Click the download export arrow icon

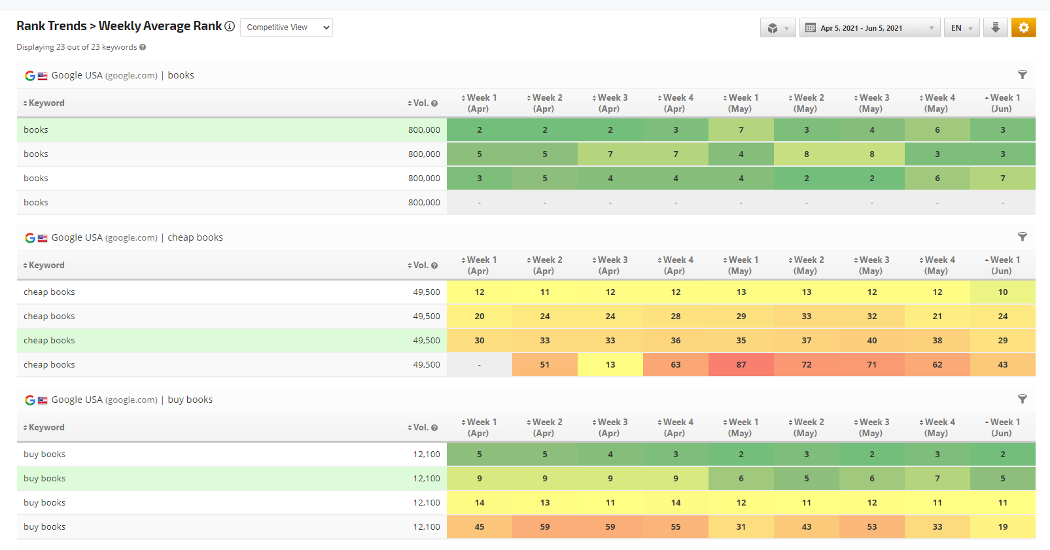pyautogui.click(x=995, y=27)
